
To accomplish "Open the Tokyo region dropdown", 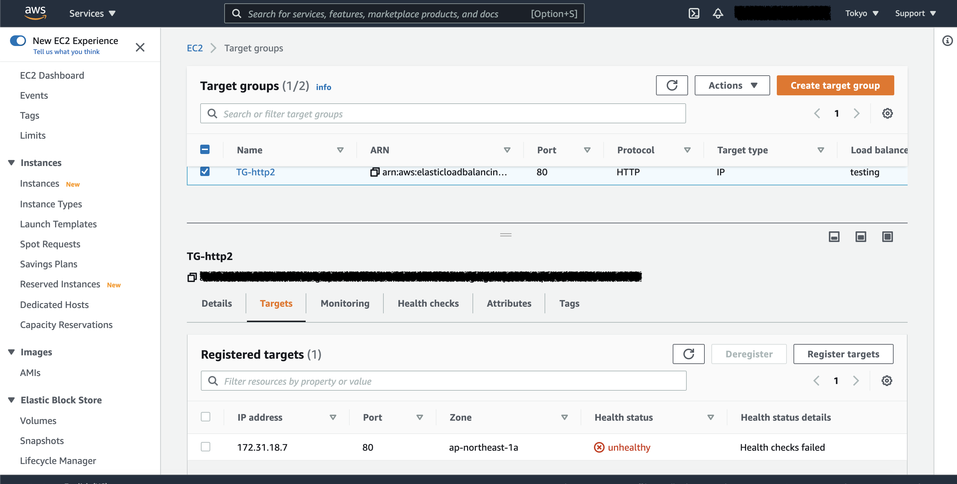I will (x=861, y=13).
